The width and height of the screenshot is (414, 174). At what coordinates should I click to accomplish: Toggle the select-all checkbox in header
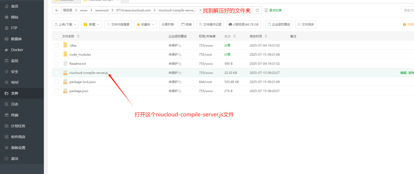coord(57,36)
